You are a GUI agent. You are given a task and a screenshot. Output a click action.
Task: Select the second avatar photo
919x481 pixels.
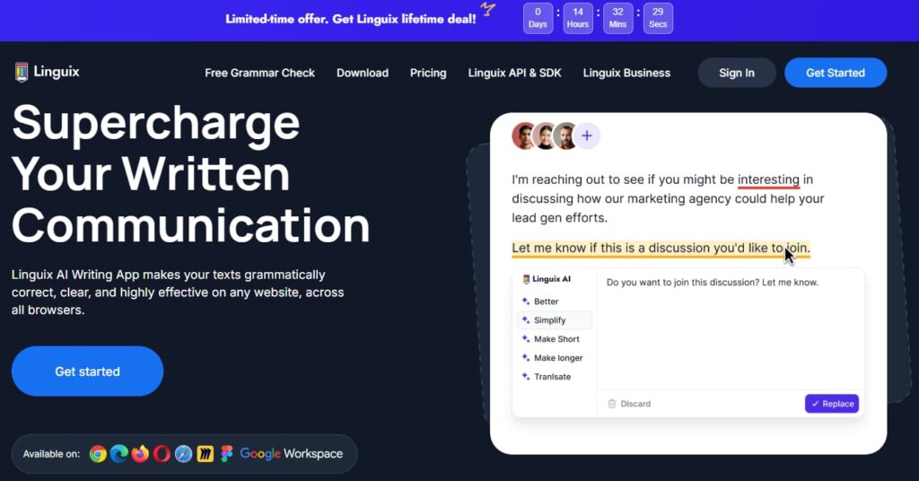click(545, 136)
